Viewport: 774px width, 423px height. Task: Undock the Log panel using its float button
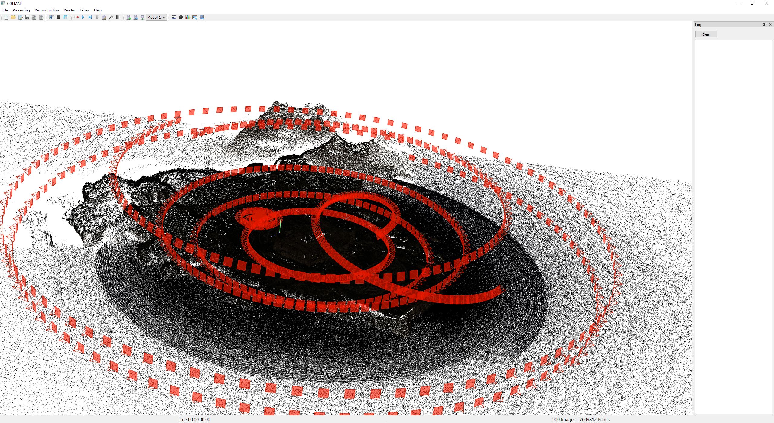764,24
